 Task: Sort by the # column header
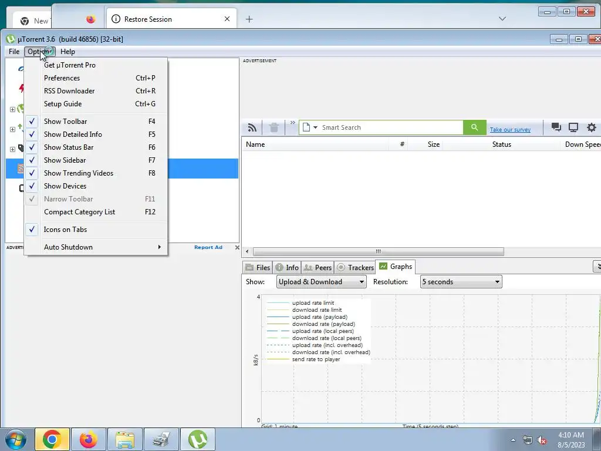coord(399,144)
